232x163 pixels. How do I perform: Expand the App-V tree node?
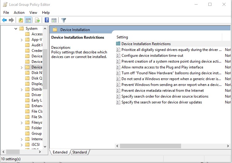21,40
